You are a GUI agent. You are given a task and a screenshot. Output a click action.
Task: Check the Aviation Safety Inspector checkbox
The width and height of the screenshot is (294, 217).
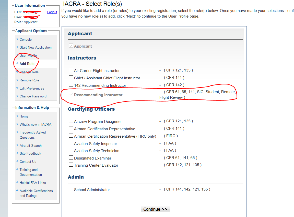pos(71,143)
